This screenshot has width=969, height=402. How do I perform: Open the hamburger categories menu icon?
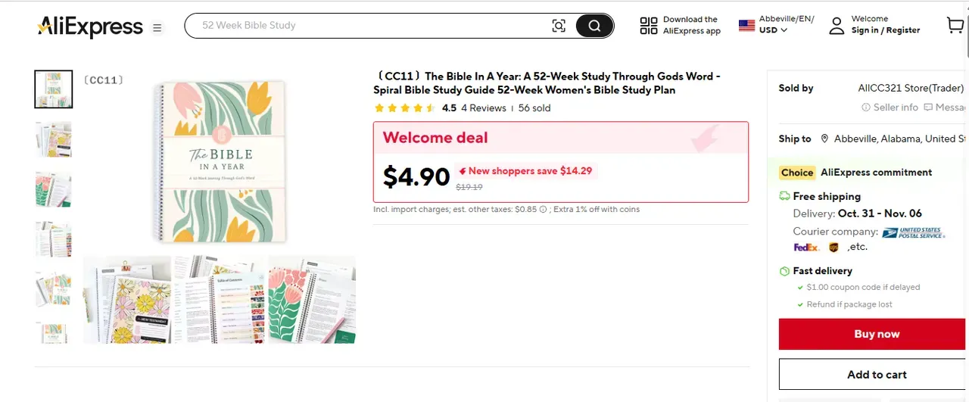157,28
